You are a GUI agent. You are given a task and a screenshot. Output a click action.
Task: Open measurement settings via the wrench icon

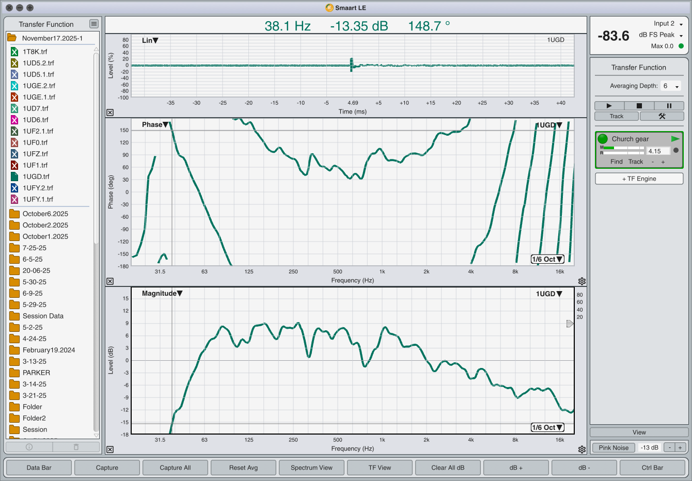coord(662,116)
